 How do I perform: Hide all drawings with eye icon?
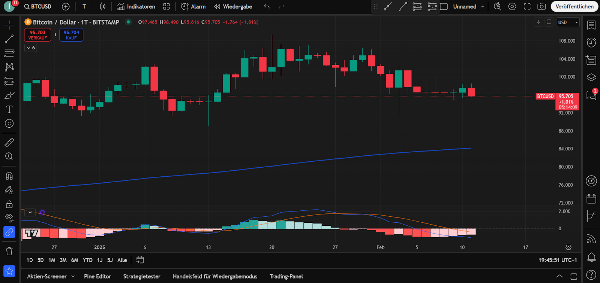point(9,218)
